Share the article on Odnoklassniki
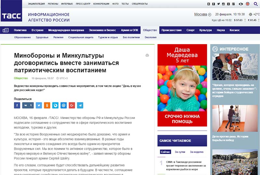Image resolution: width=260 pixels, height=175 pixels. tap(47, 105)
